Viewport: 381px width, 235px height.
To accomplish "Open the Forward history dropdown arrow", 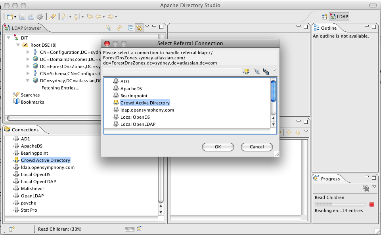I will [116, 17].
